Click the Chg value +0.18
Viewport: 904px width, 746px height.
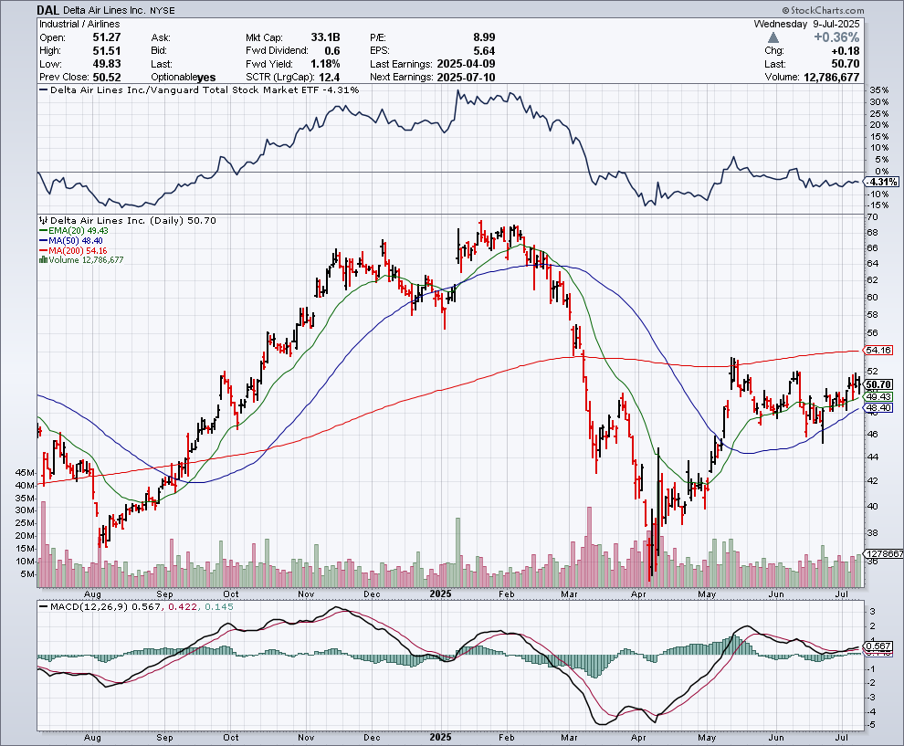(x=846, y=51)
